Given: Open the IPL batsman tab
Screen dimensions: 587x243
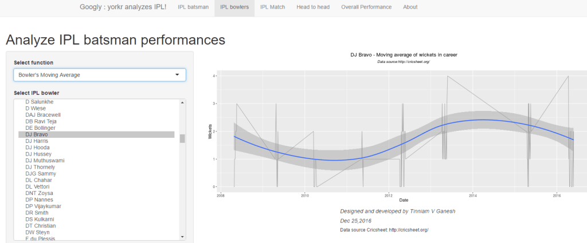Looking at the screenshot, I should [193, 7].
